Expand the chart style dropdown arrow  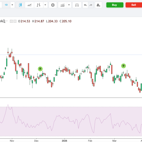45,5
